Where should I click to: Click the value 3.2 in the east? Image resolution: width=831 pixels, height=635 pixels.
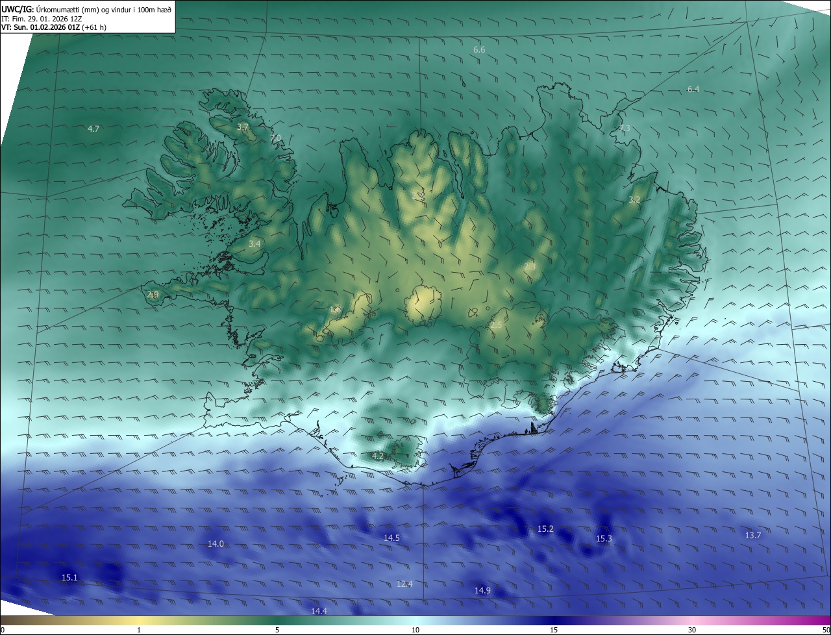tap(634, 199)
